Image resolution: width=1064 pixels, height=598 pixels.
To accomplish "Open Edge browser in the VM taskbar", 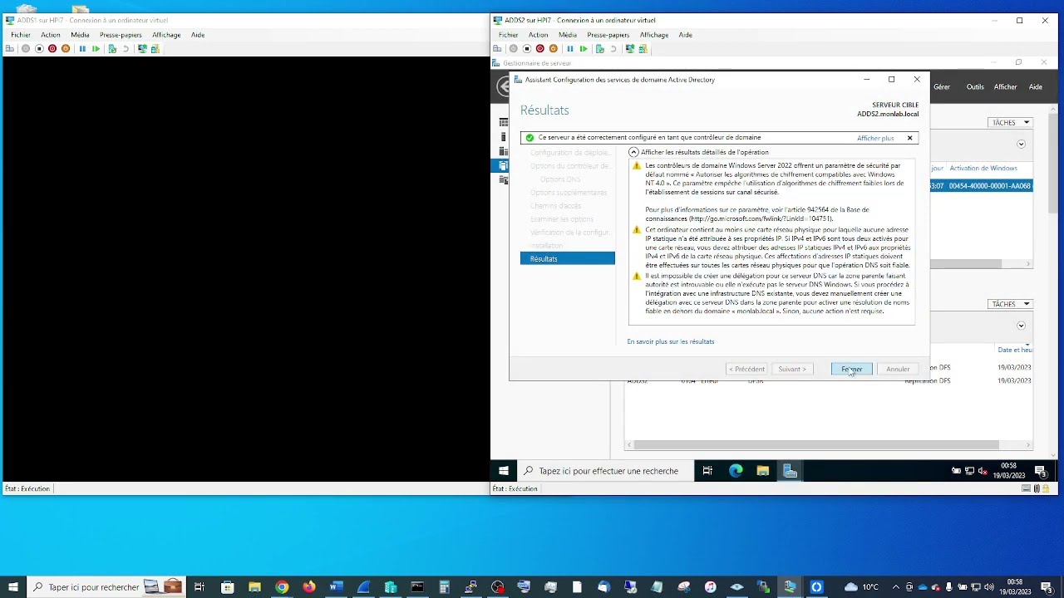I will tap(736, 471).
